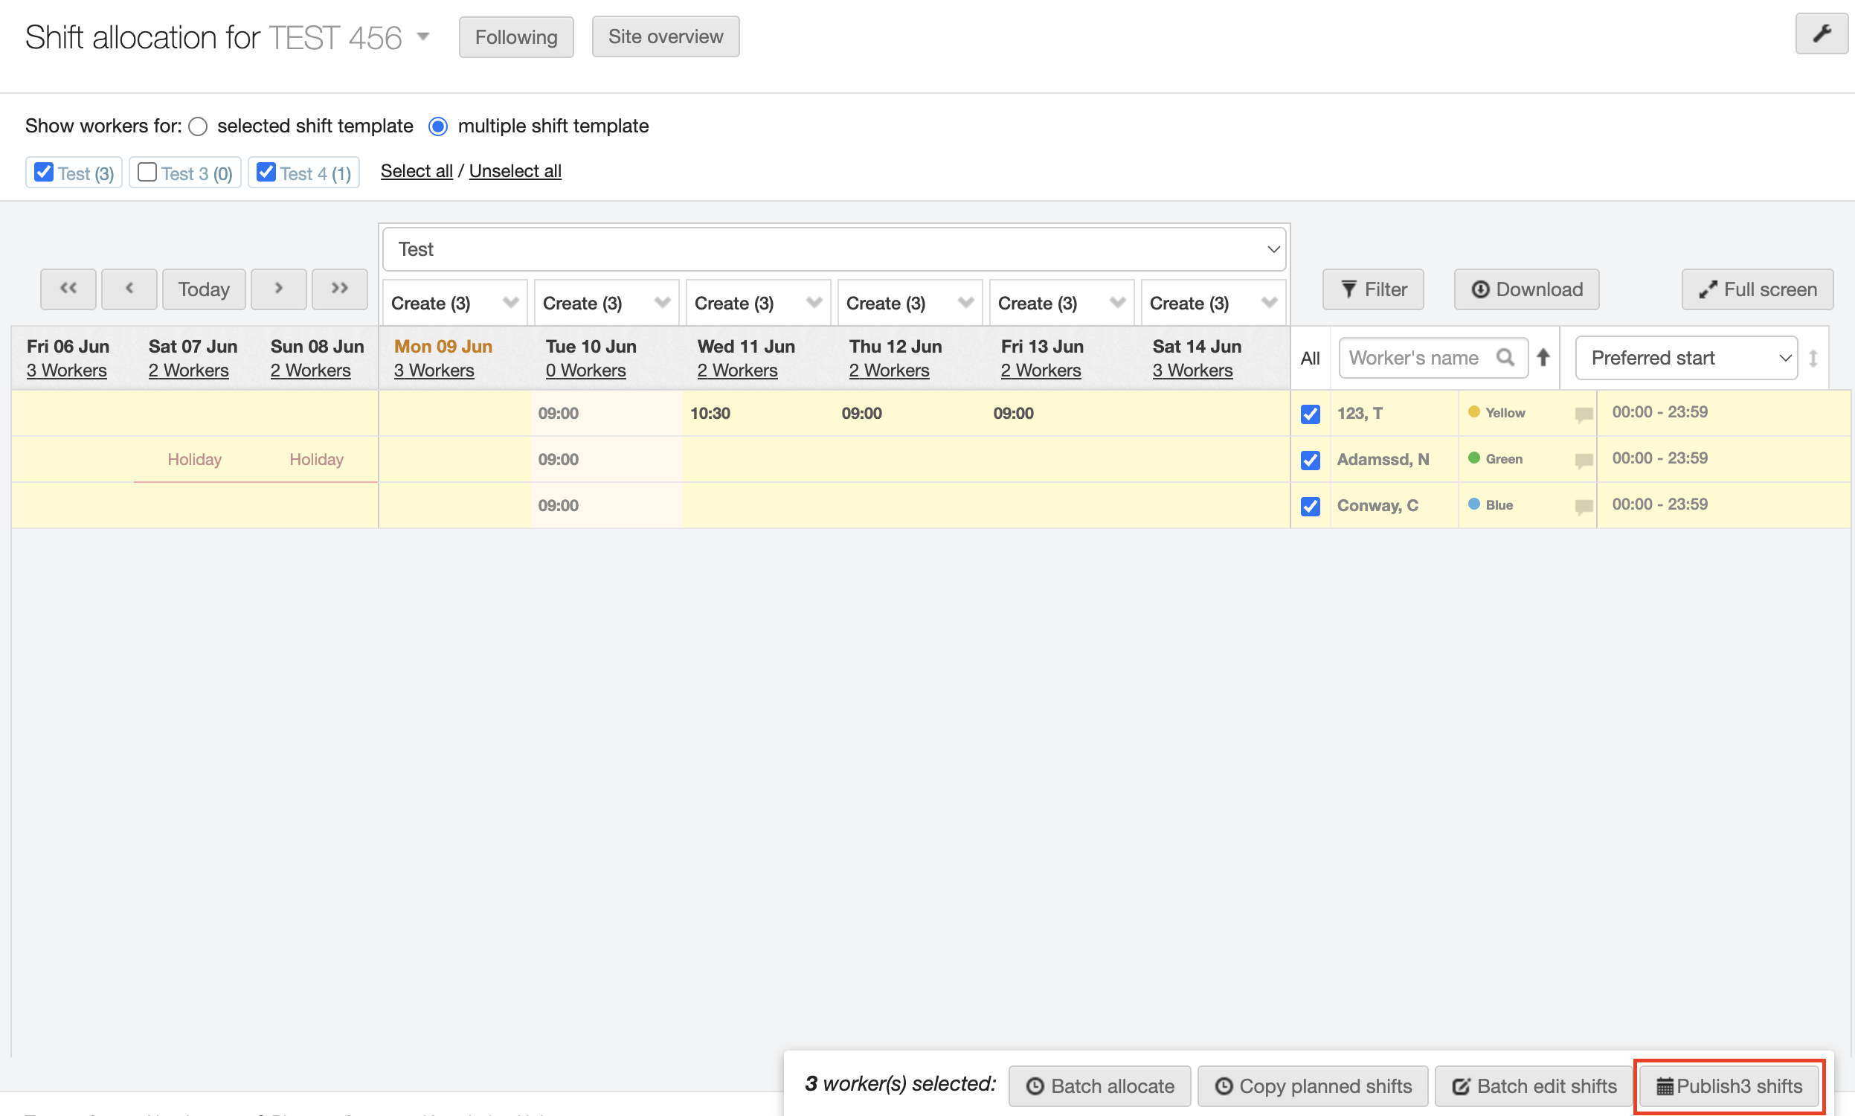Screen dimensions: 1855x1116
Task: Click the 09:00 shift cell for Conway, C
Action: click(559, 505)
